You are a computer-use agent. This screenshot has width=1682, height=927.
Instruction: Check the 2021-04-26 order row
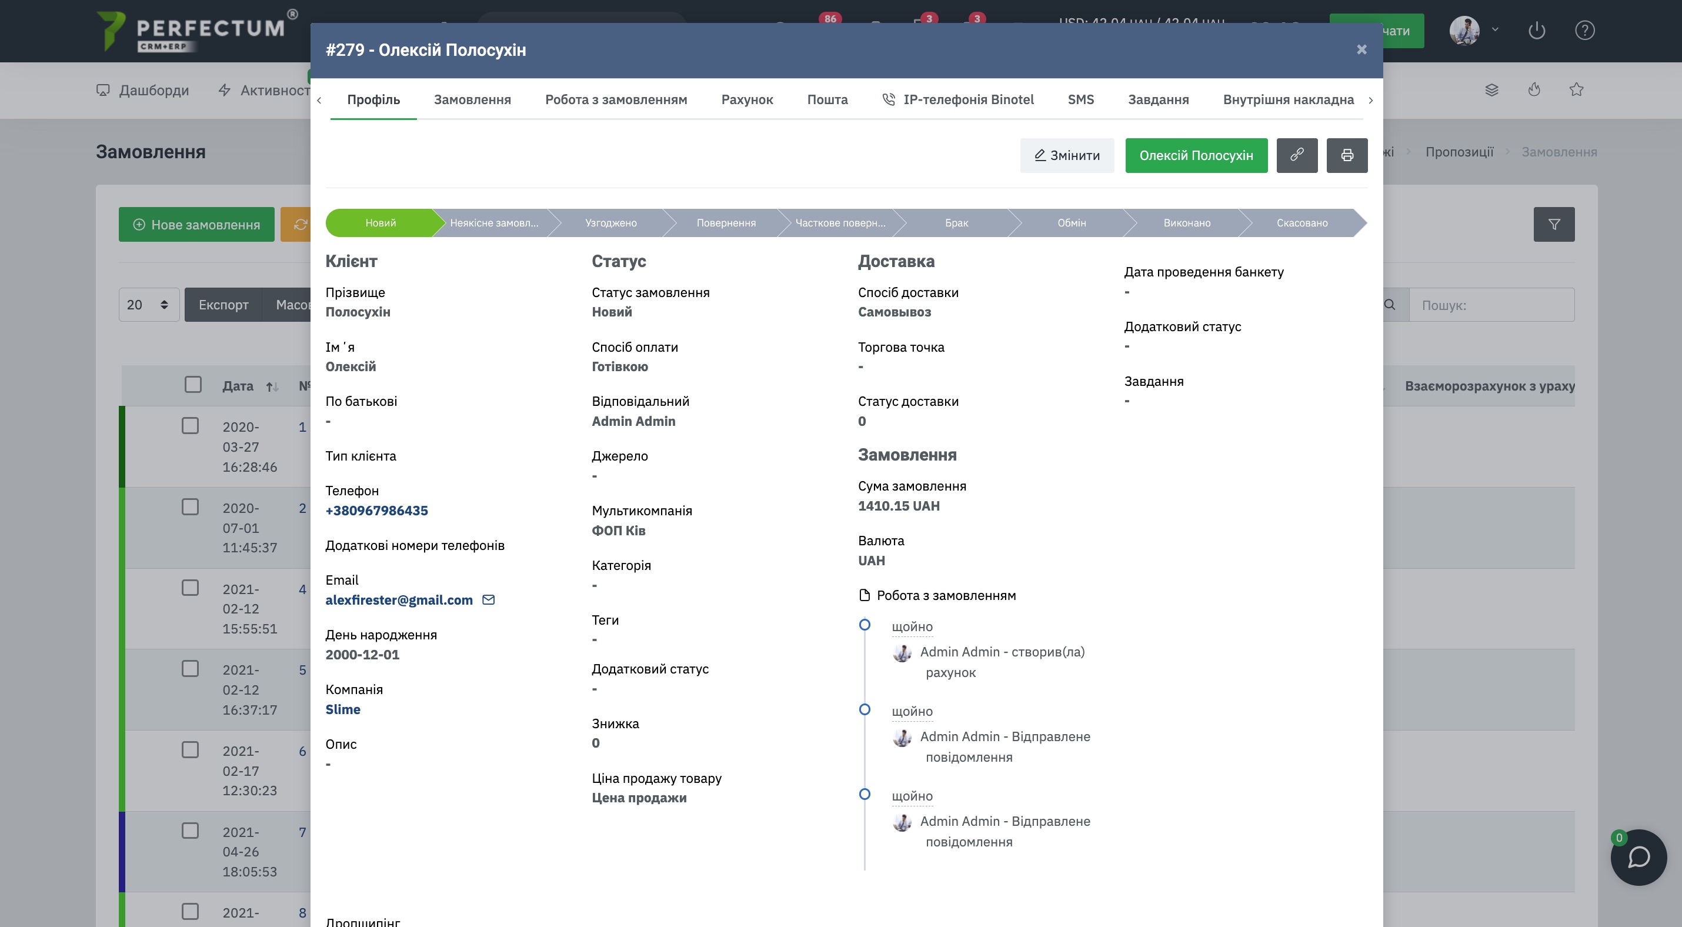(190, 831)
